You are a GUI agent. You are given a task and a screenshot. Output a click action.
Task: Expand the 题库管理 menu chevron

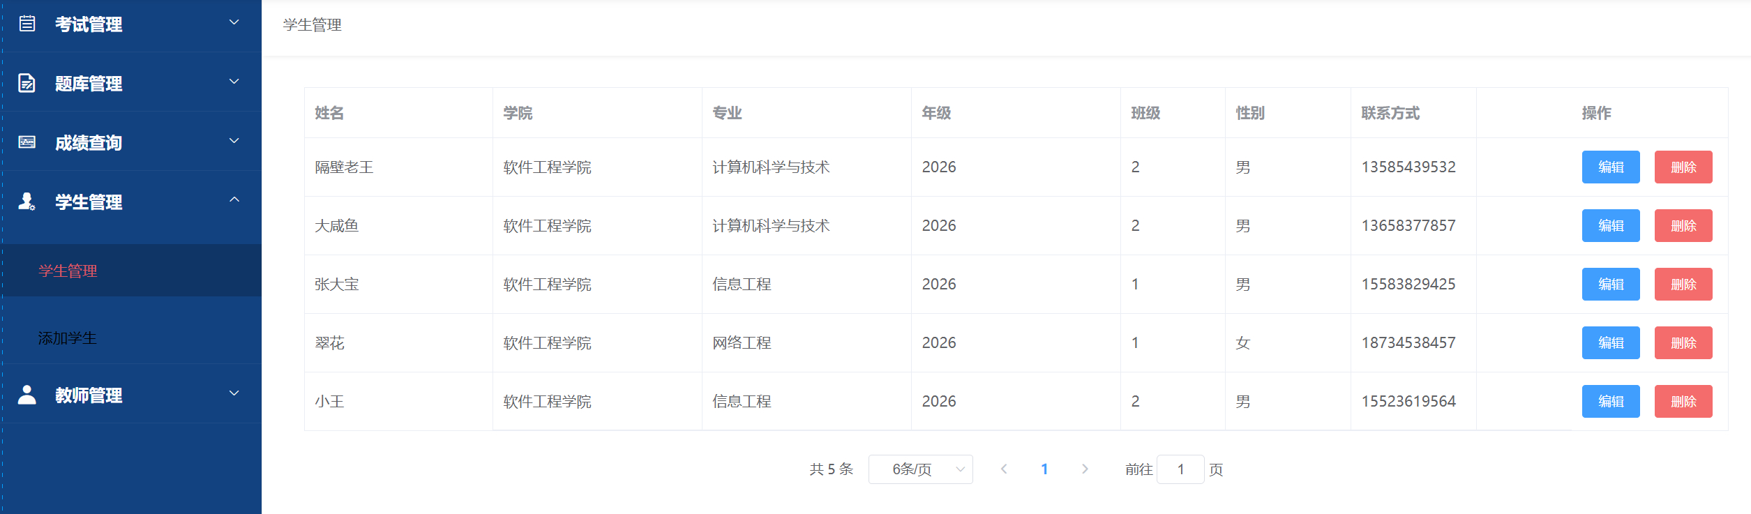[x=234, y=82]
